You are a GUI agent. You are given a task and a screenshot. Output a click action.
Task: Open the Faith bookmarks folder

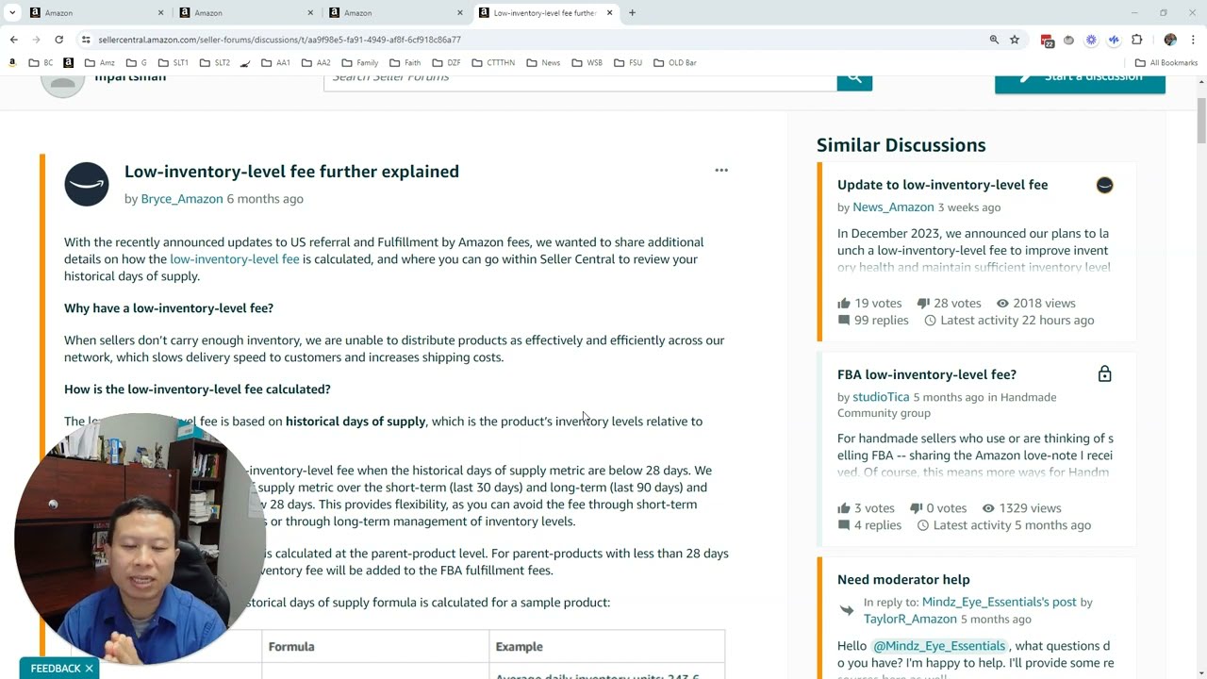coord(405,62)
